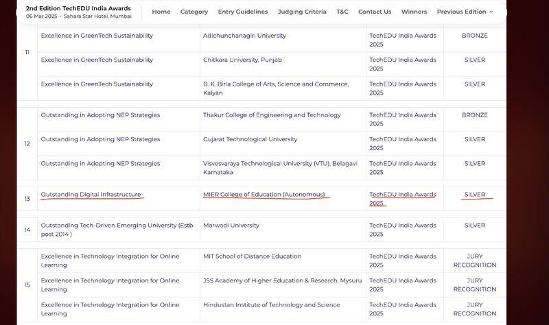The width and height of the screenshot is (549, 325).
Task: Open the Category nav link
Action: click(194, 12)
